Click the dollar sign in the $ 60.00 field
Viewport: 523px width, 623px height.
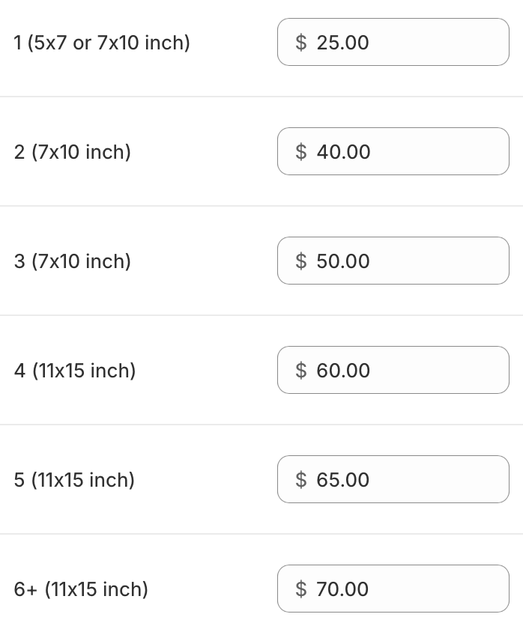pos(301,371)
